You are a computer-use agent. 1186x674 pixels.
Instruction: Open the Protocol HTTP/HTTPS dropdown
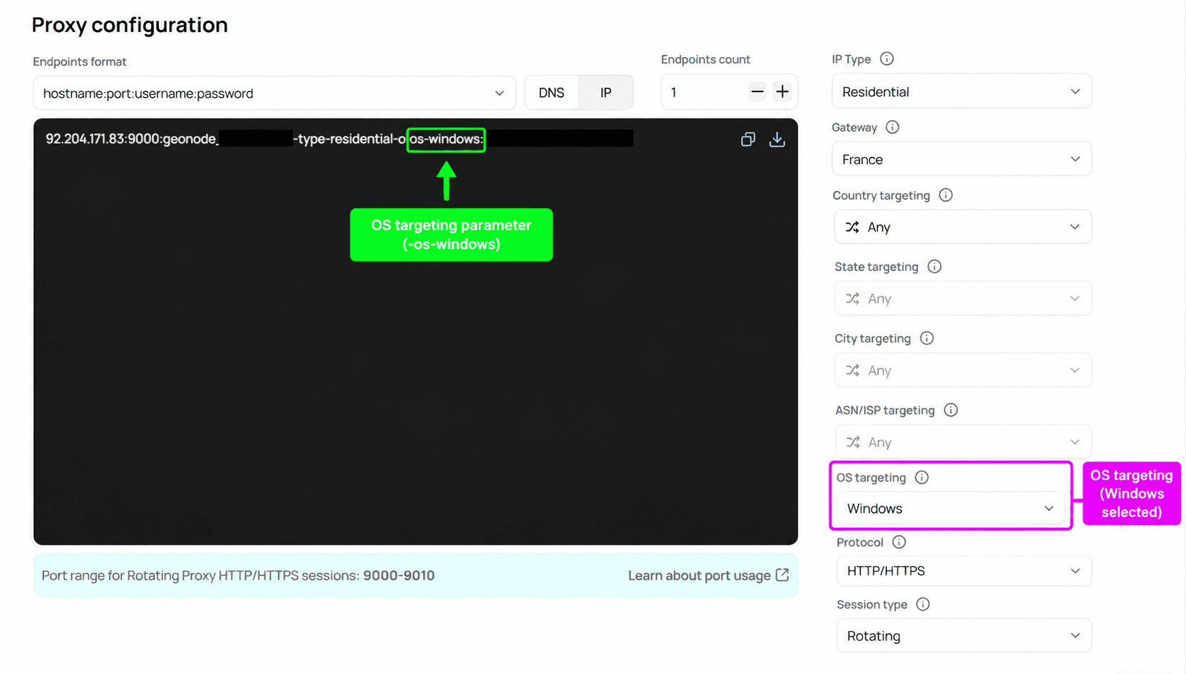[963, 571]
